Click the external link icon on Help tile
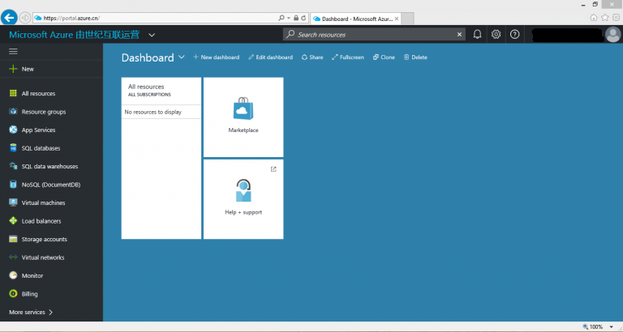Viewport: 623px width, 332px height. [x=273, y=169]
